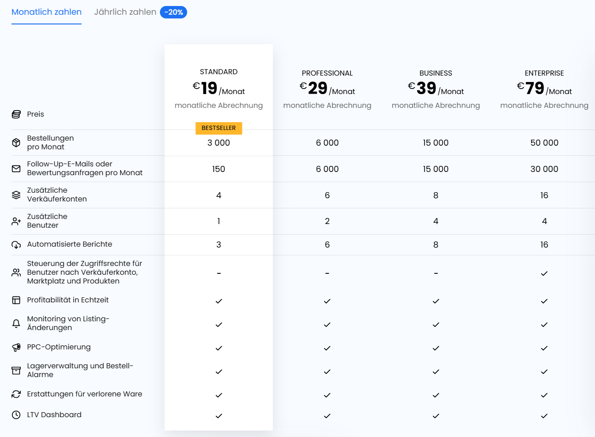This screenshot has height=437, width=595.
Task: Click the coin stack icon beside Preis
Action: tap(16, 114)
